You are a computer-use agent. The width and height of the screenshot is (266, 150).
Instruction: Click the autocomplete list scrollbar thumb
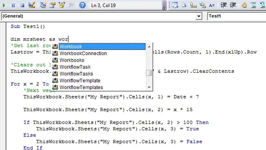click(149, 73)
